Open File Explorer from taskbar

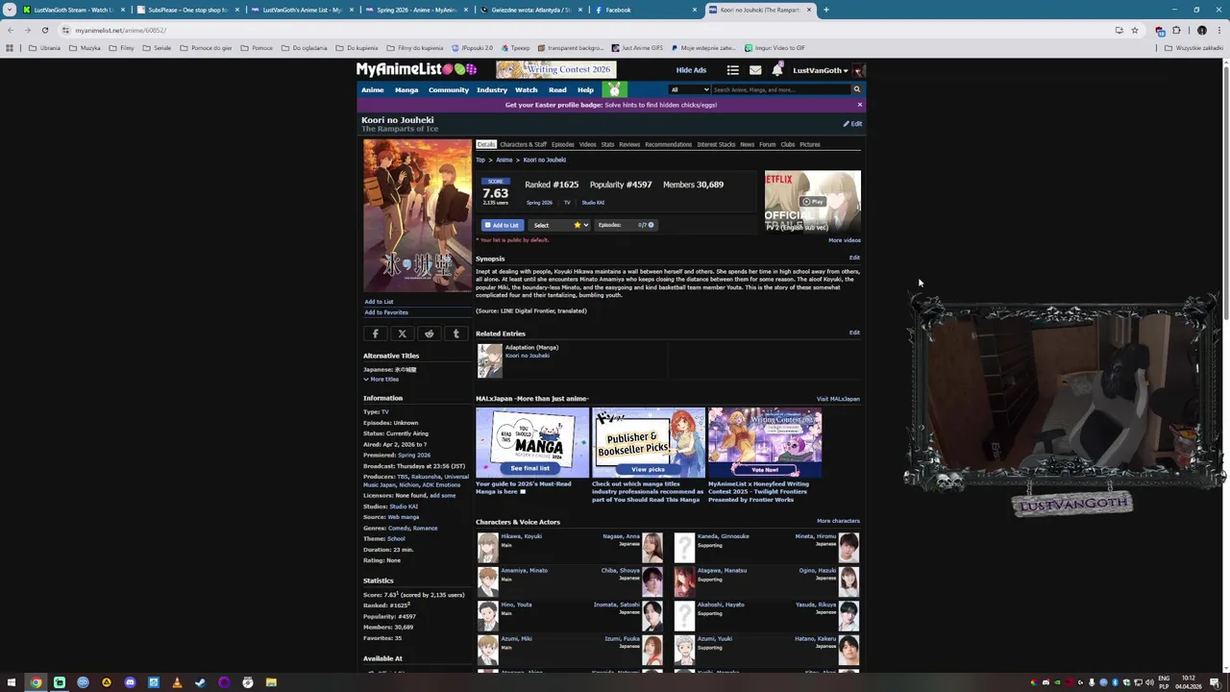[271, 682]
